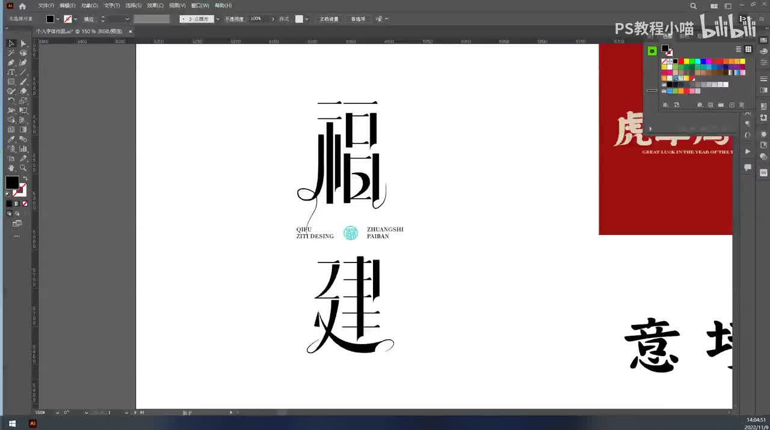Select the Pen tool

11,62
